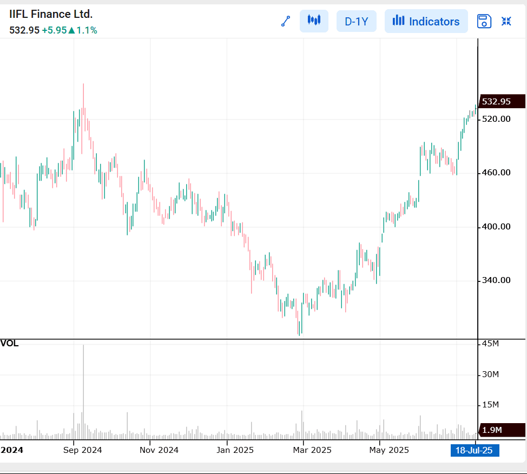Click the 400.00 price axis label
This screenshot has height=474, width=527.
pyautogui.click(x=496, y=227)
